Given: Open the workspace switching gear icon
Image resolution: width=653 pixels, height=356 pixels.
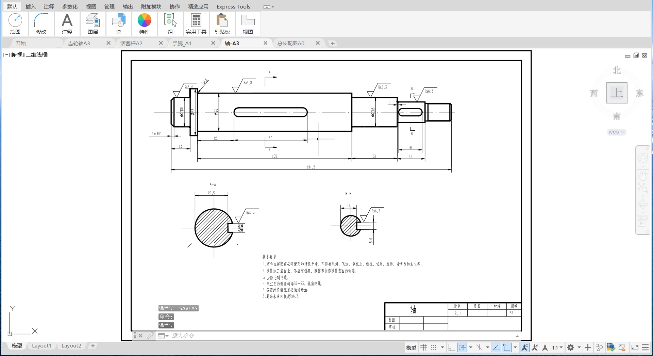Looking at the screenshot, I should point(571,347).
